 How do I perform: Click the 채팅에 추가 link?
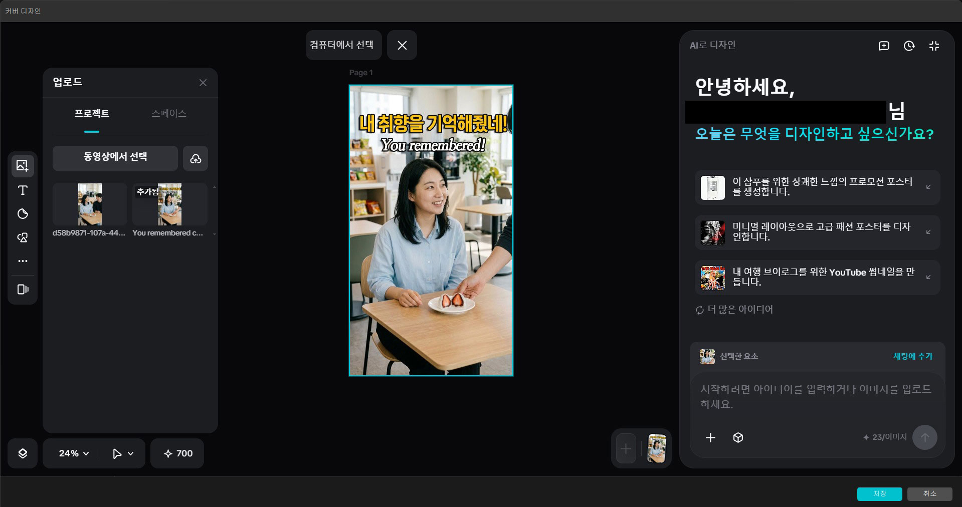(913, 356)
